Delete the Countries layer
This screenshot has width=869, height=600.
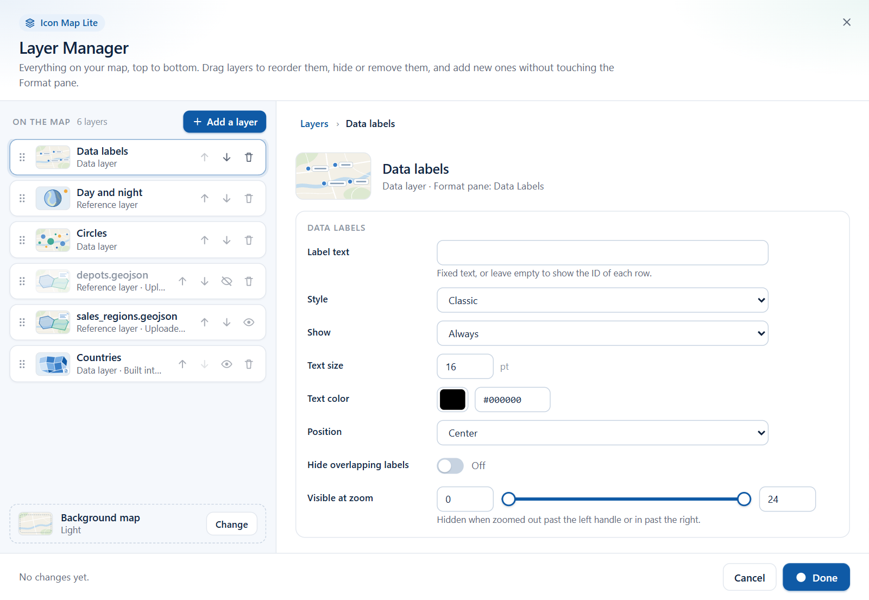249,364
